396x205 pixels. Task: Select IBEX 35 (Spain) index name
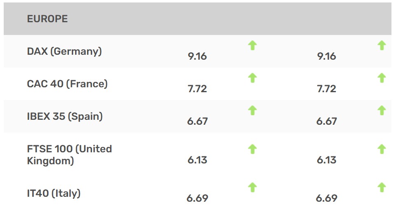coord(65,116)
